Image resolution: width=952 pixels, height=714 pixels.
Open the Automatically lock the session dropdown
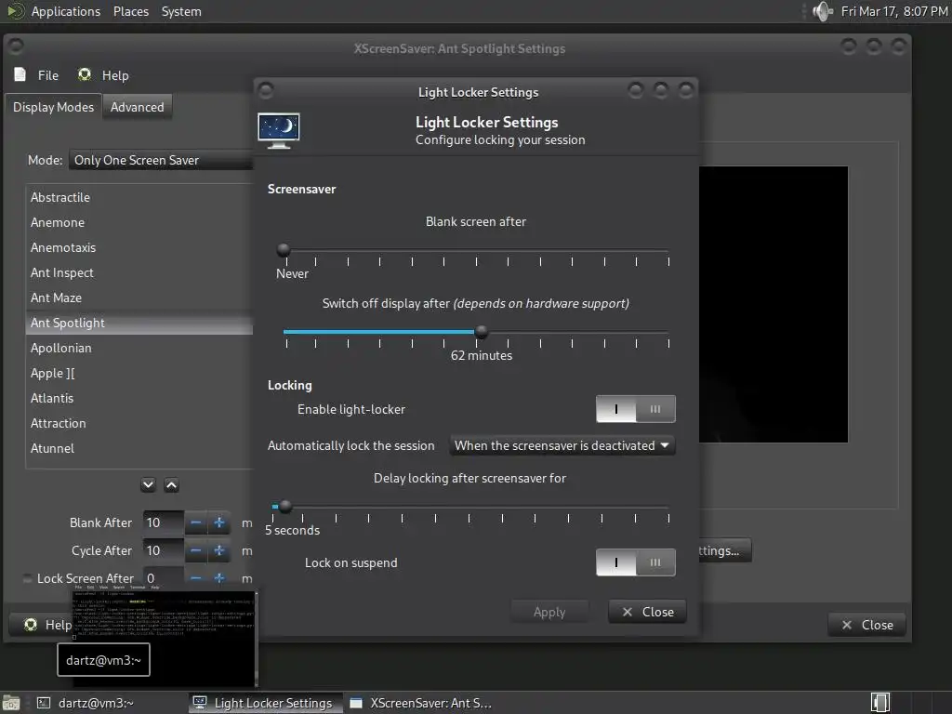tap(562, 445)
